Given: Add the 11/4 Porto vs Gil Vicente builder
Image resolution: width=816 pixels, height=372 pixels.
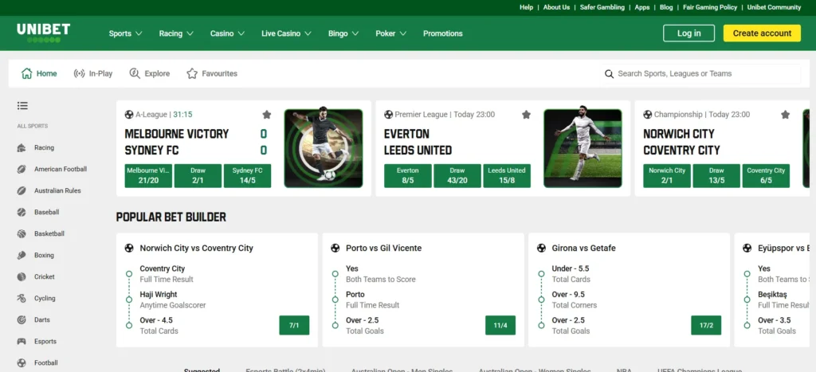Looking at the screenshot, I should click(500, 325).
